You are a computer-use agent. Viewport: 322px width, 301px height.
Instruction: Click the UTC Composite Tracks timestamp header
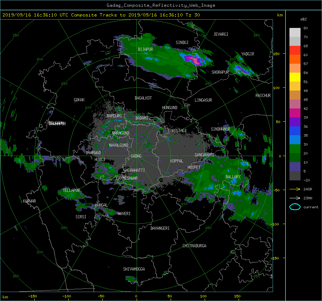click(101, 15)
